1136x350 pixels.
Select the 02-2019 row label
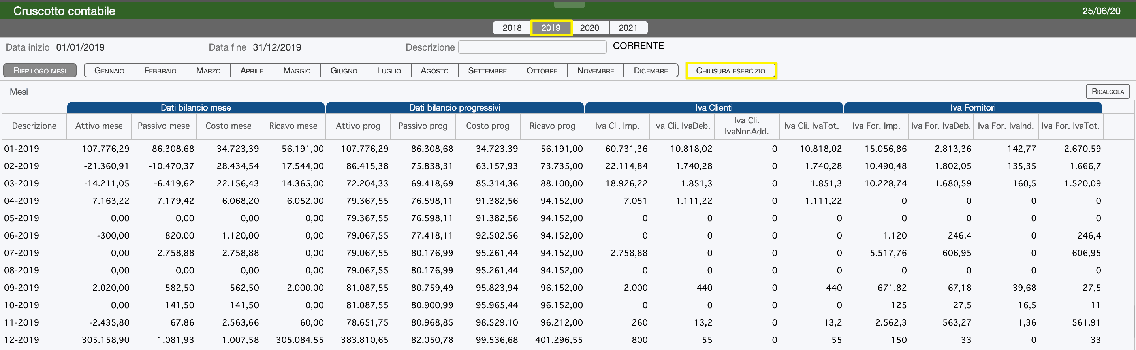tap(22, 166)
